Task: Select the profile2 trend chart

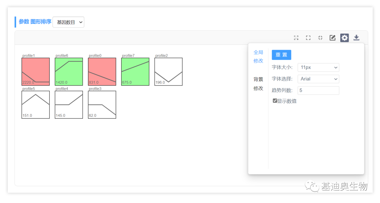Action: [169, 72]
